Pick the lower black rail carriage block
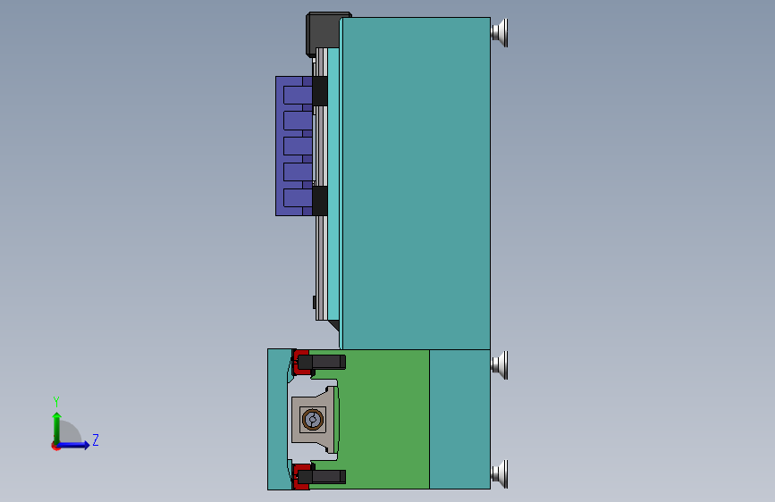775x502 pixels. point(320,201)
